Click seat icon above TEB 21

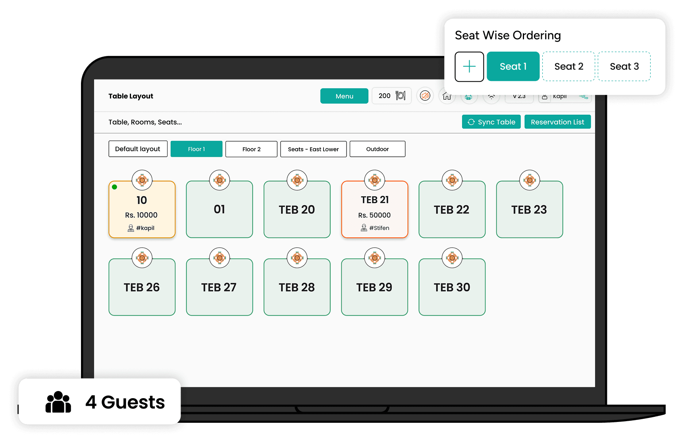point(375,180)
